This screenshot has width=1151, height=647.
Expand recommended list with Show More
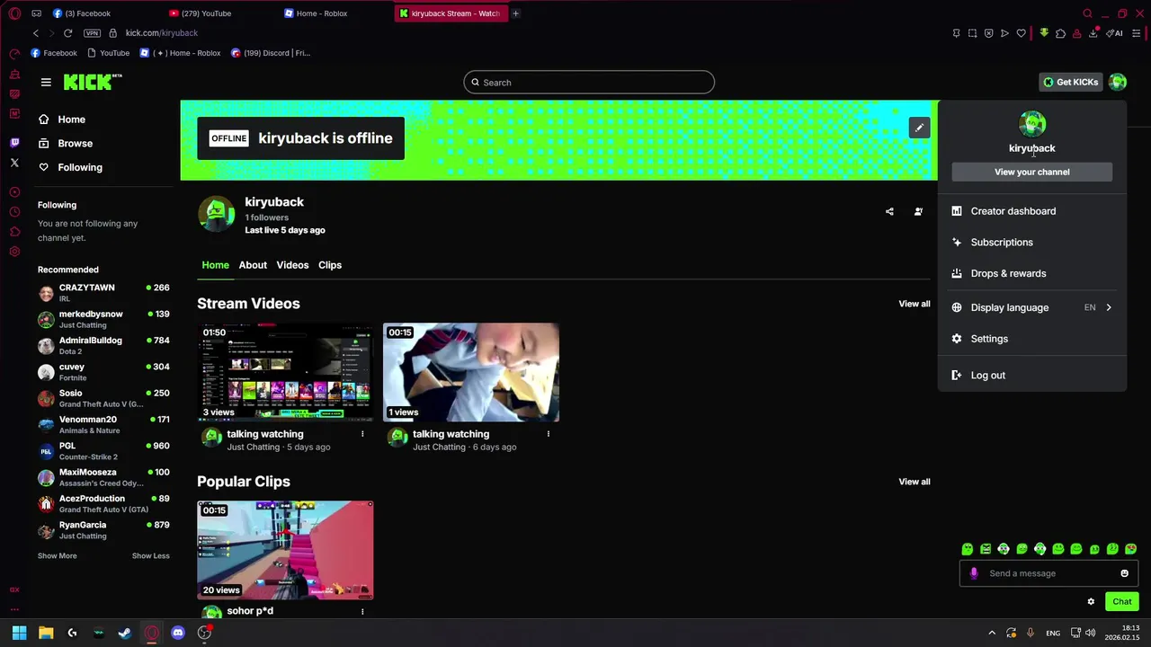[x=57, y=555]
